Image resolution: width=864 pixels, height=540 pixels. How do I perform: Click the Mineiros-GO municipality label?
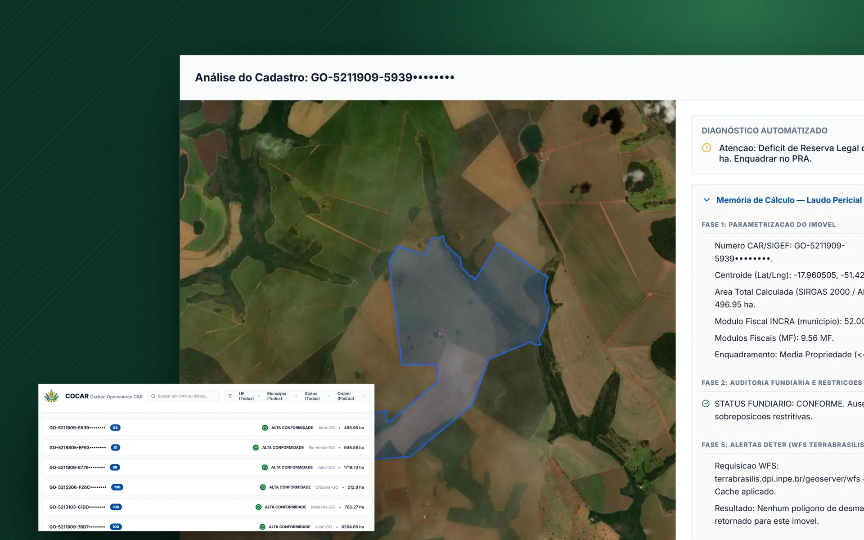(323, 507)
